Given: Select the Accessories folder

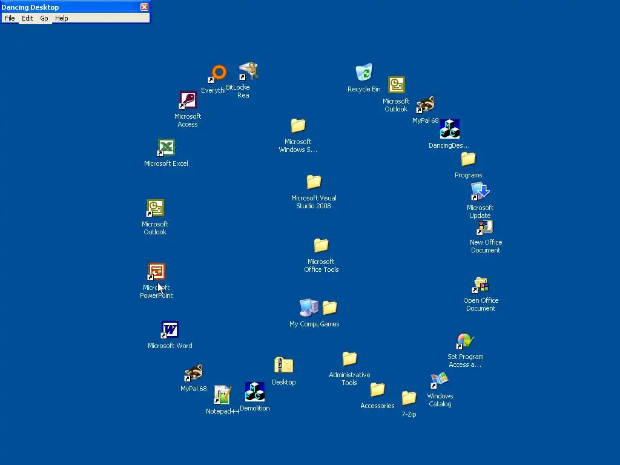Looking at the screenshot, I should [377, 390].
